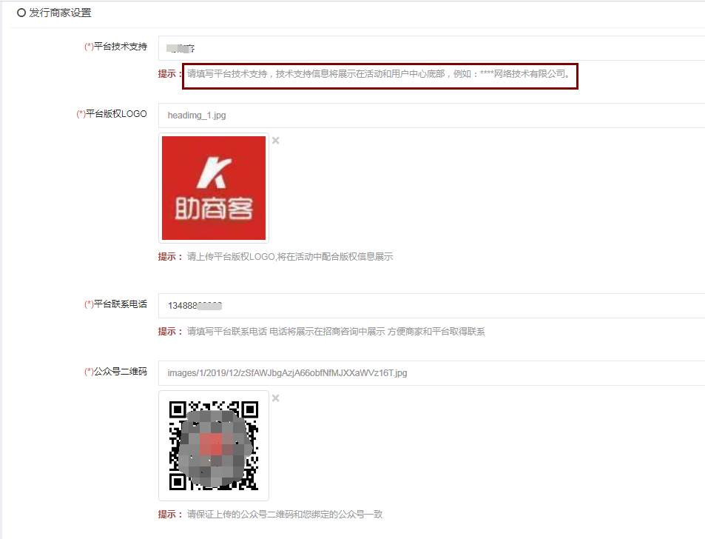Click the hint 请上传平台版权LOGO text

[x=290, y=256]
